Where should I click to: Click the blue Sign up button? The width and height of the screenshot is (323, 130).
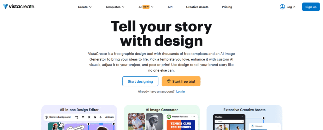coord(311,7)
